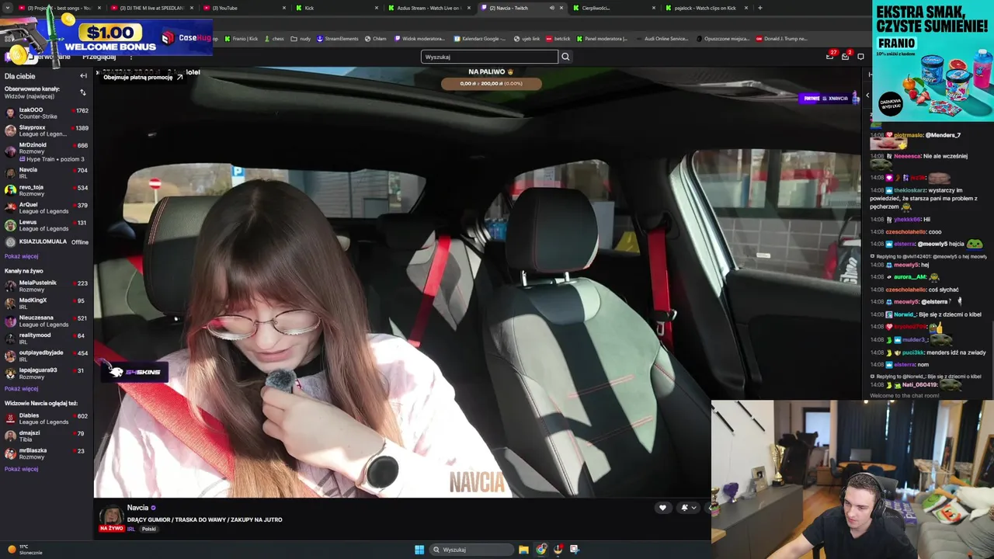Click in the Twitch Wyszukaj search field
The image size is (994, 559).
(489, 57)
